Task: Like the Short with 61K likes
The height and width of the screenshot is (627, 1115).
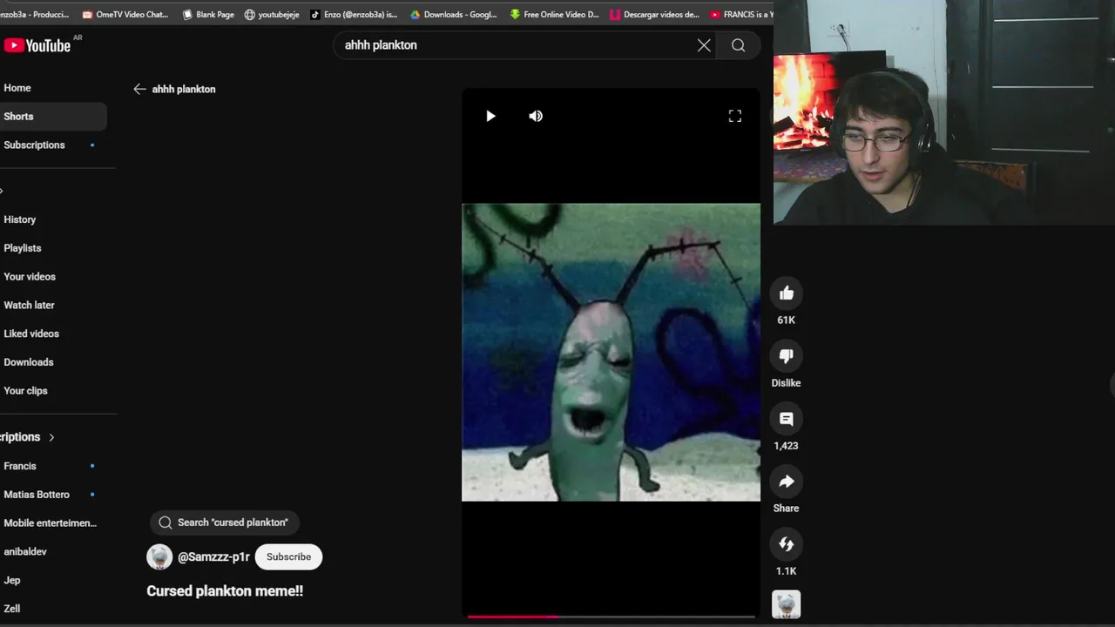Action: point(786,293)
